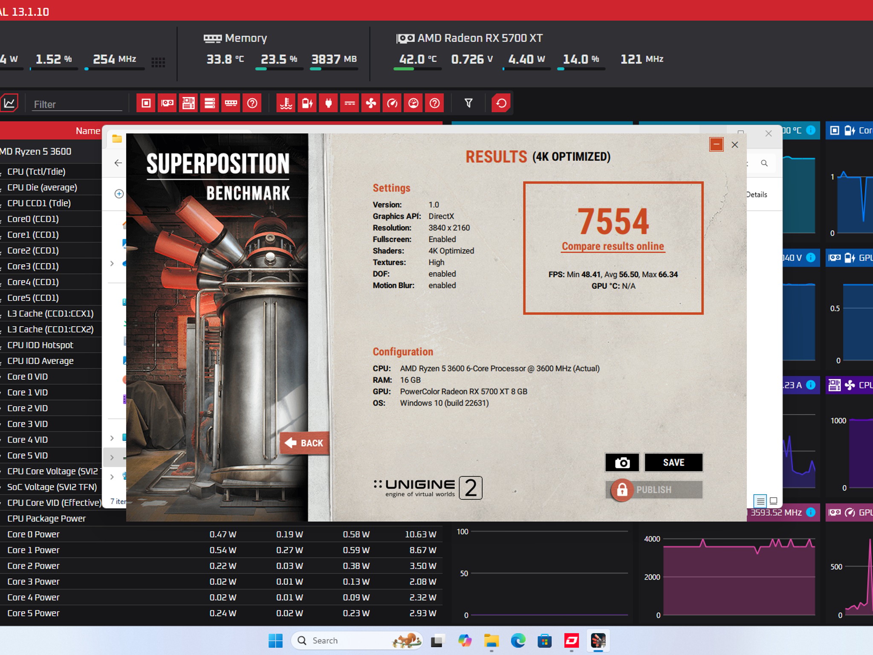
Task: Toggle the battery power sensor filter
Action: pyautogui.click(x=307, y=103)
